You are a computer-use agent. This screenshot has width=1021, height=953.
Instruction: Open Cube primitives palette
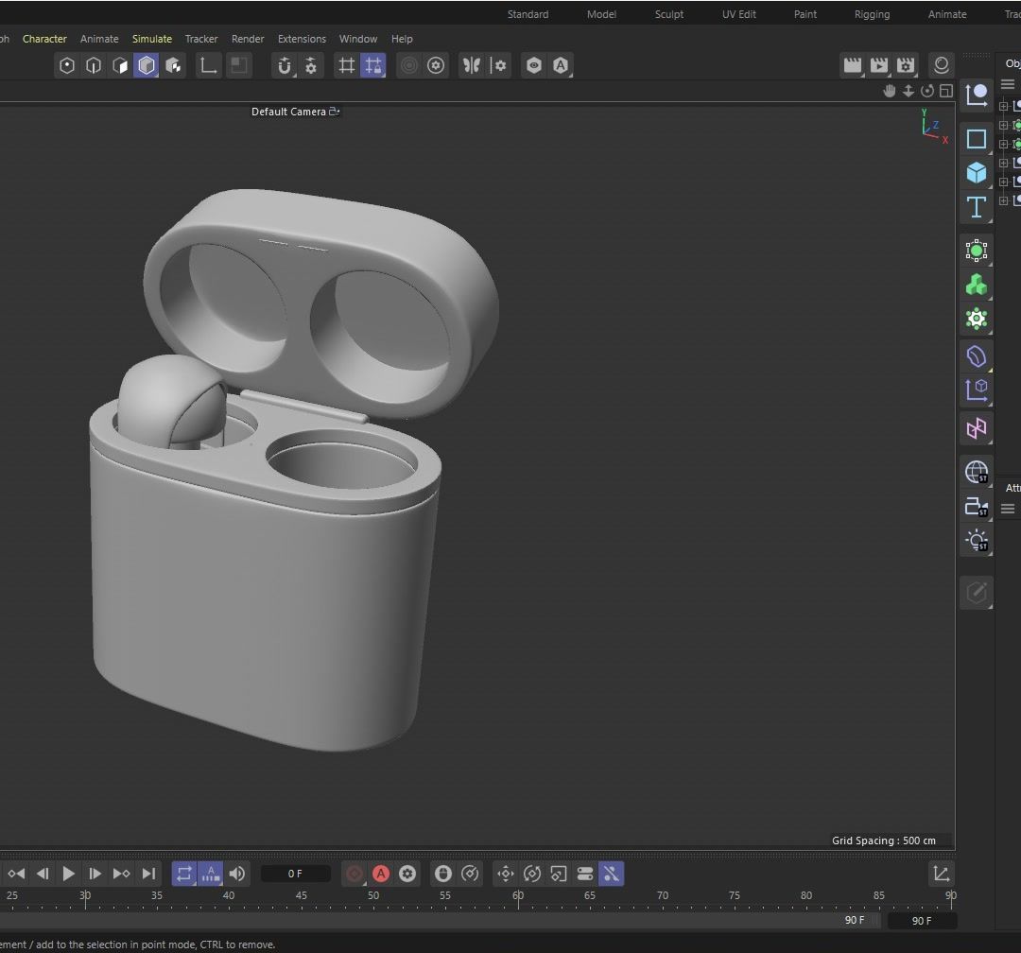click(976, 173)
